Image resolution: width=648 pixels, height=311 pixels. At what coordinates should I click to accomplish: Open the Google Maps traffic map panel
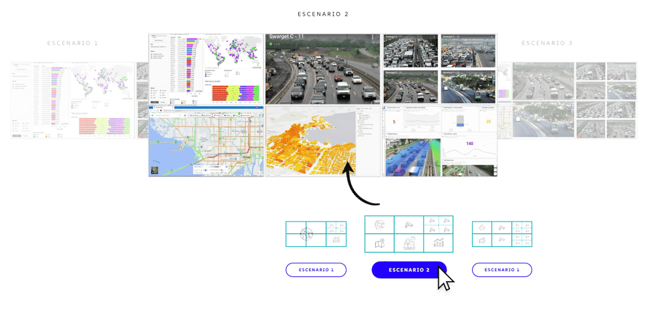pyautogui.click(x=206, y=141)
